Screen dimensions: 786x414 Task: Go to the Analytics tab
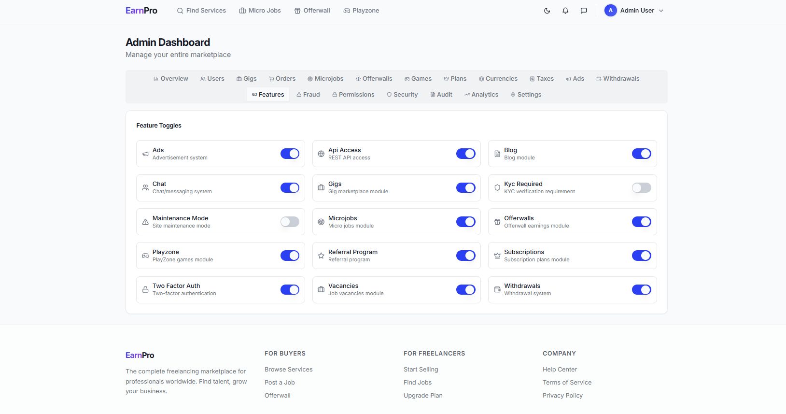[x=481, y=95]
